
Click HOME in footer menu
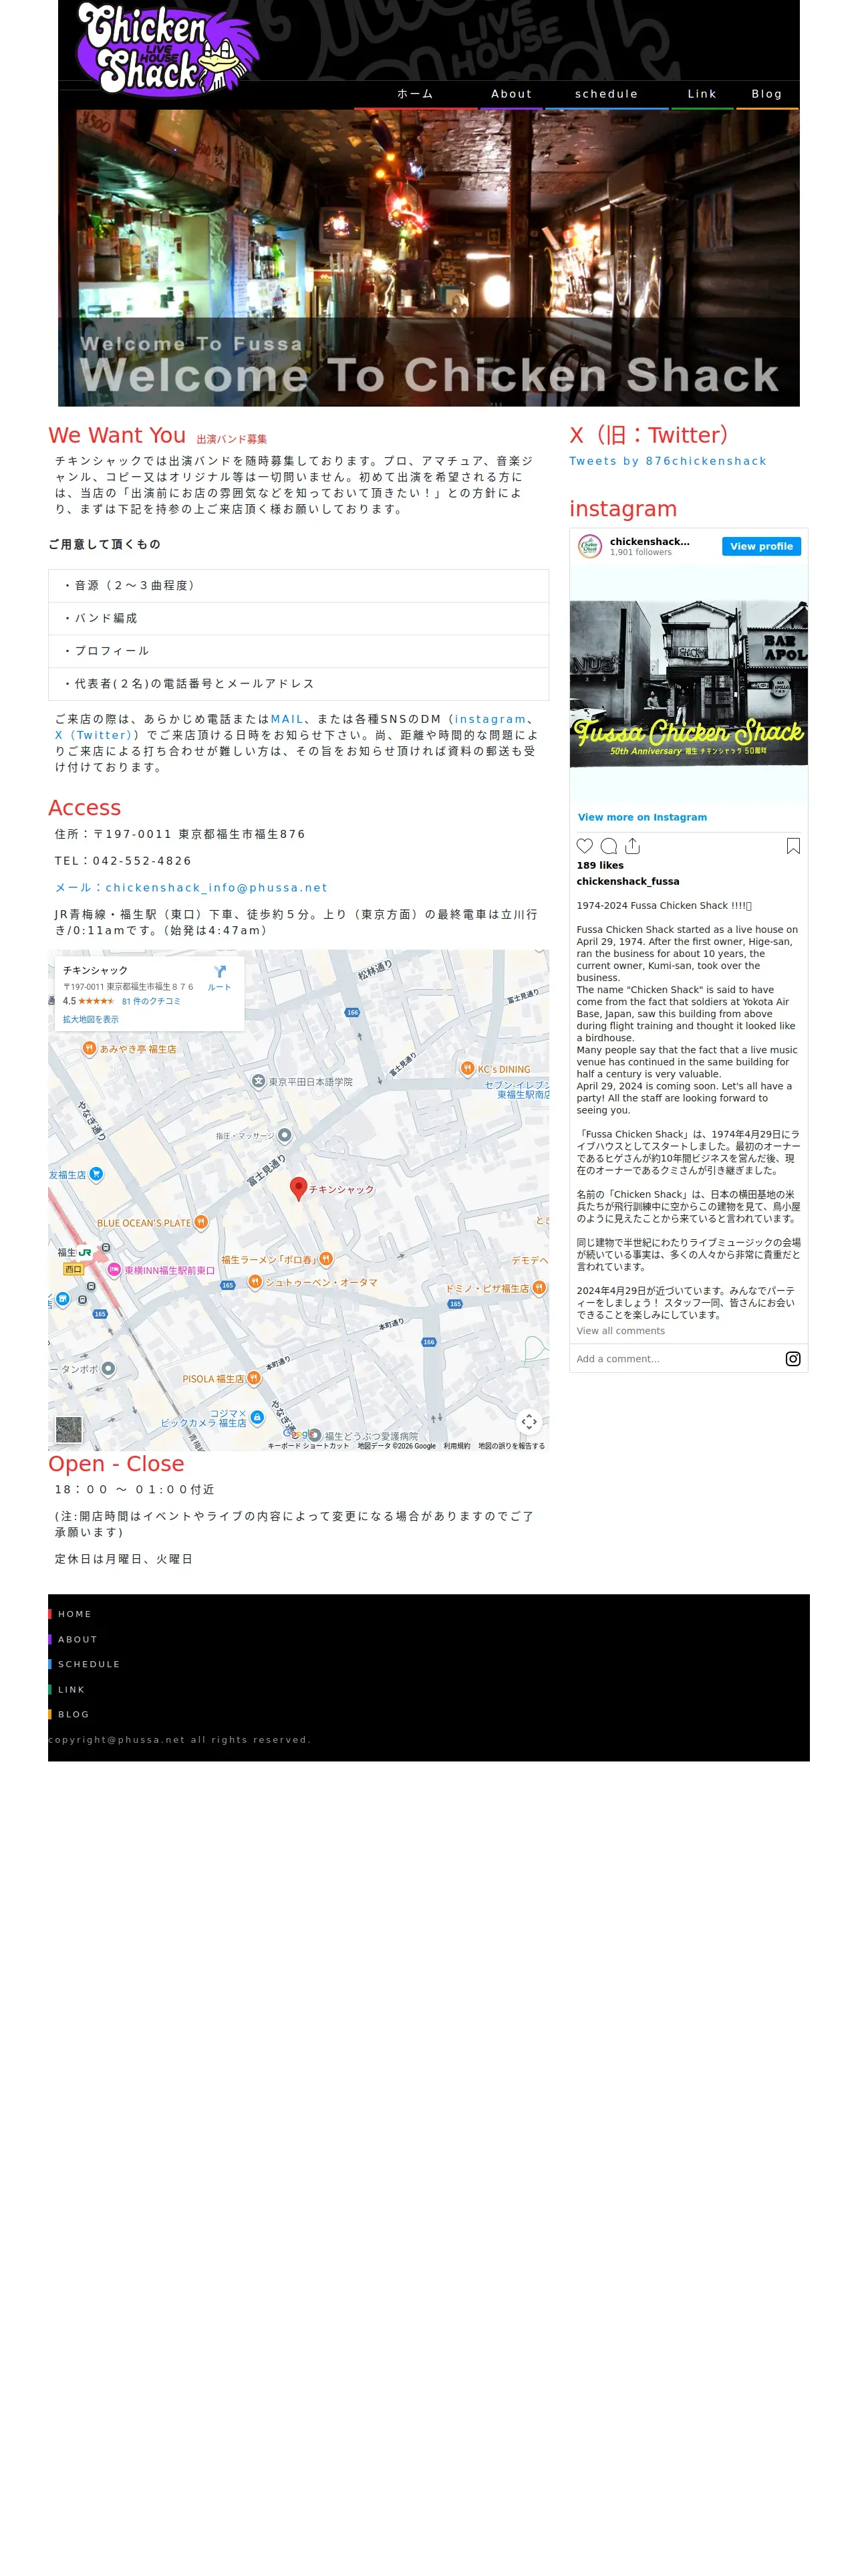coord(75,1614)
